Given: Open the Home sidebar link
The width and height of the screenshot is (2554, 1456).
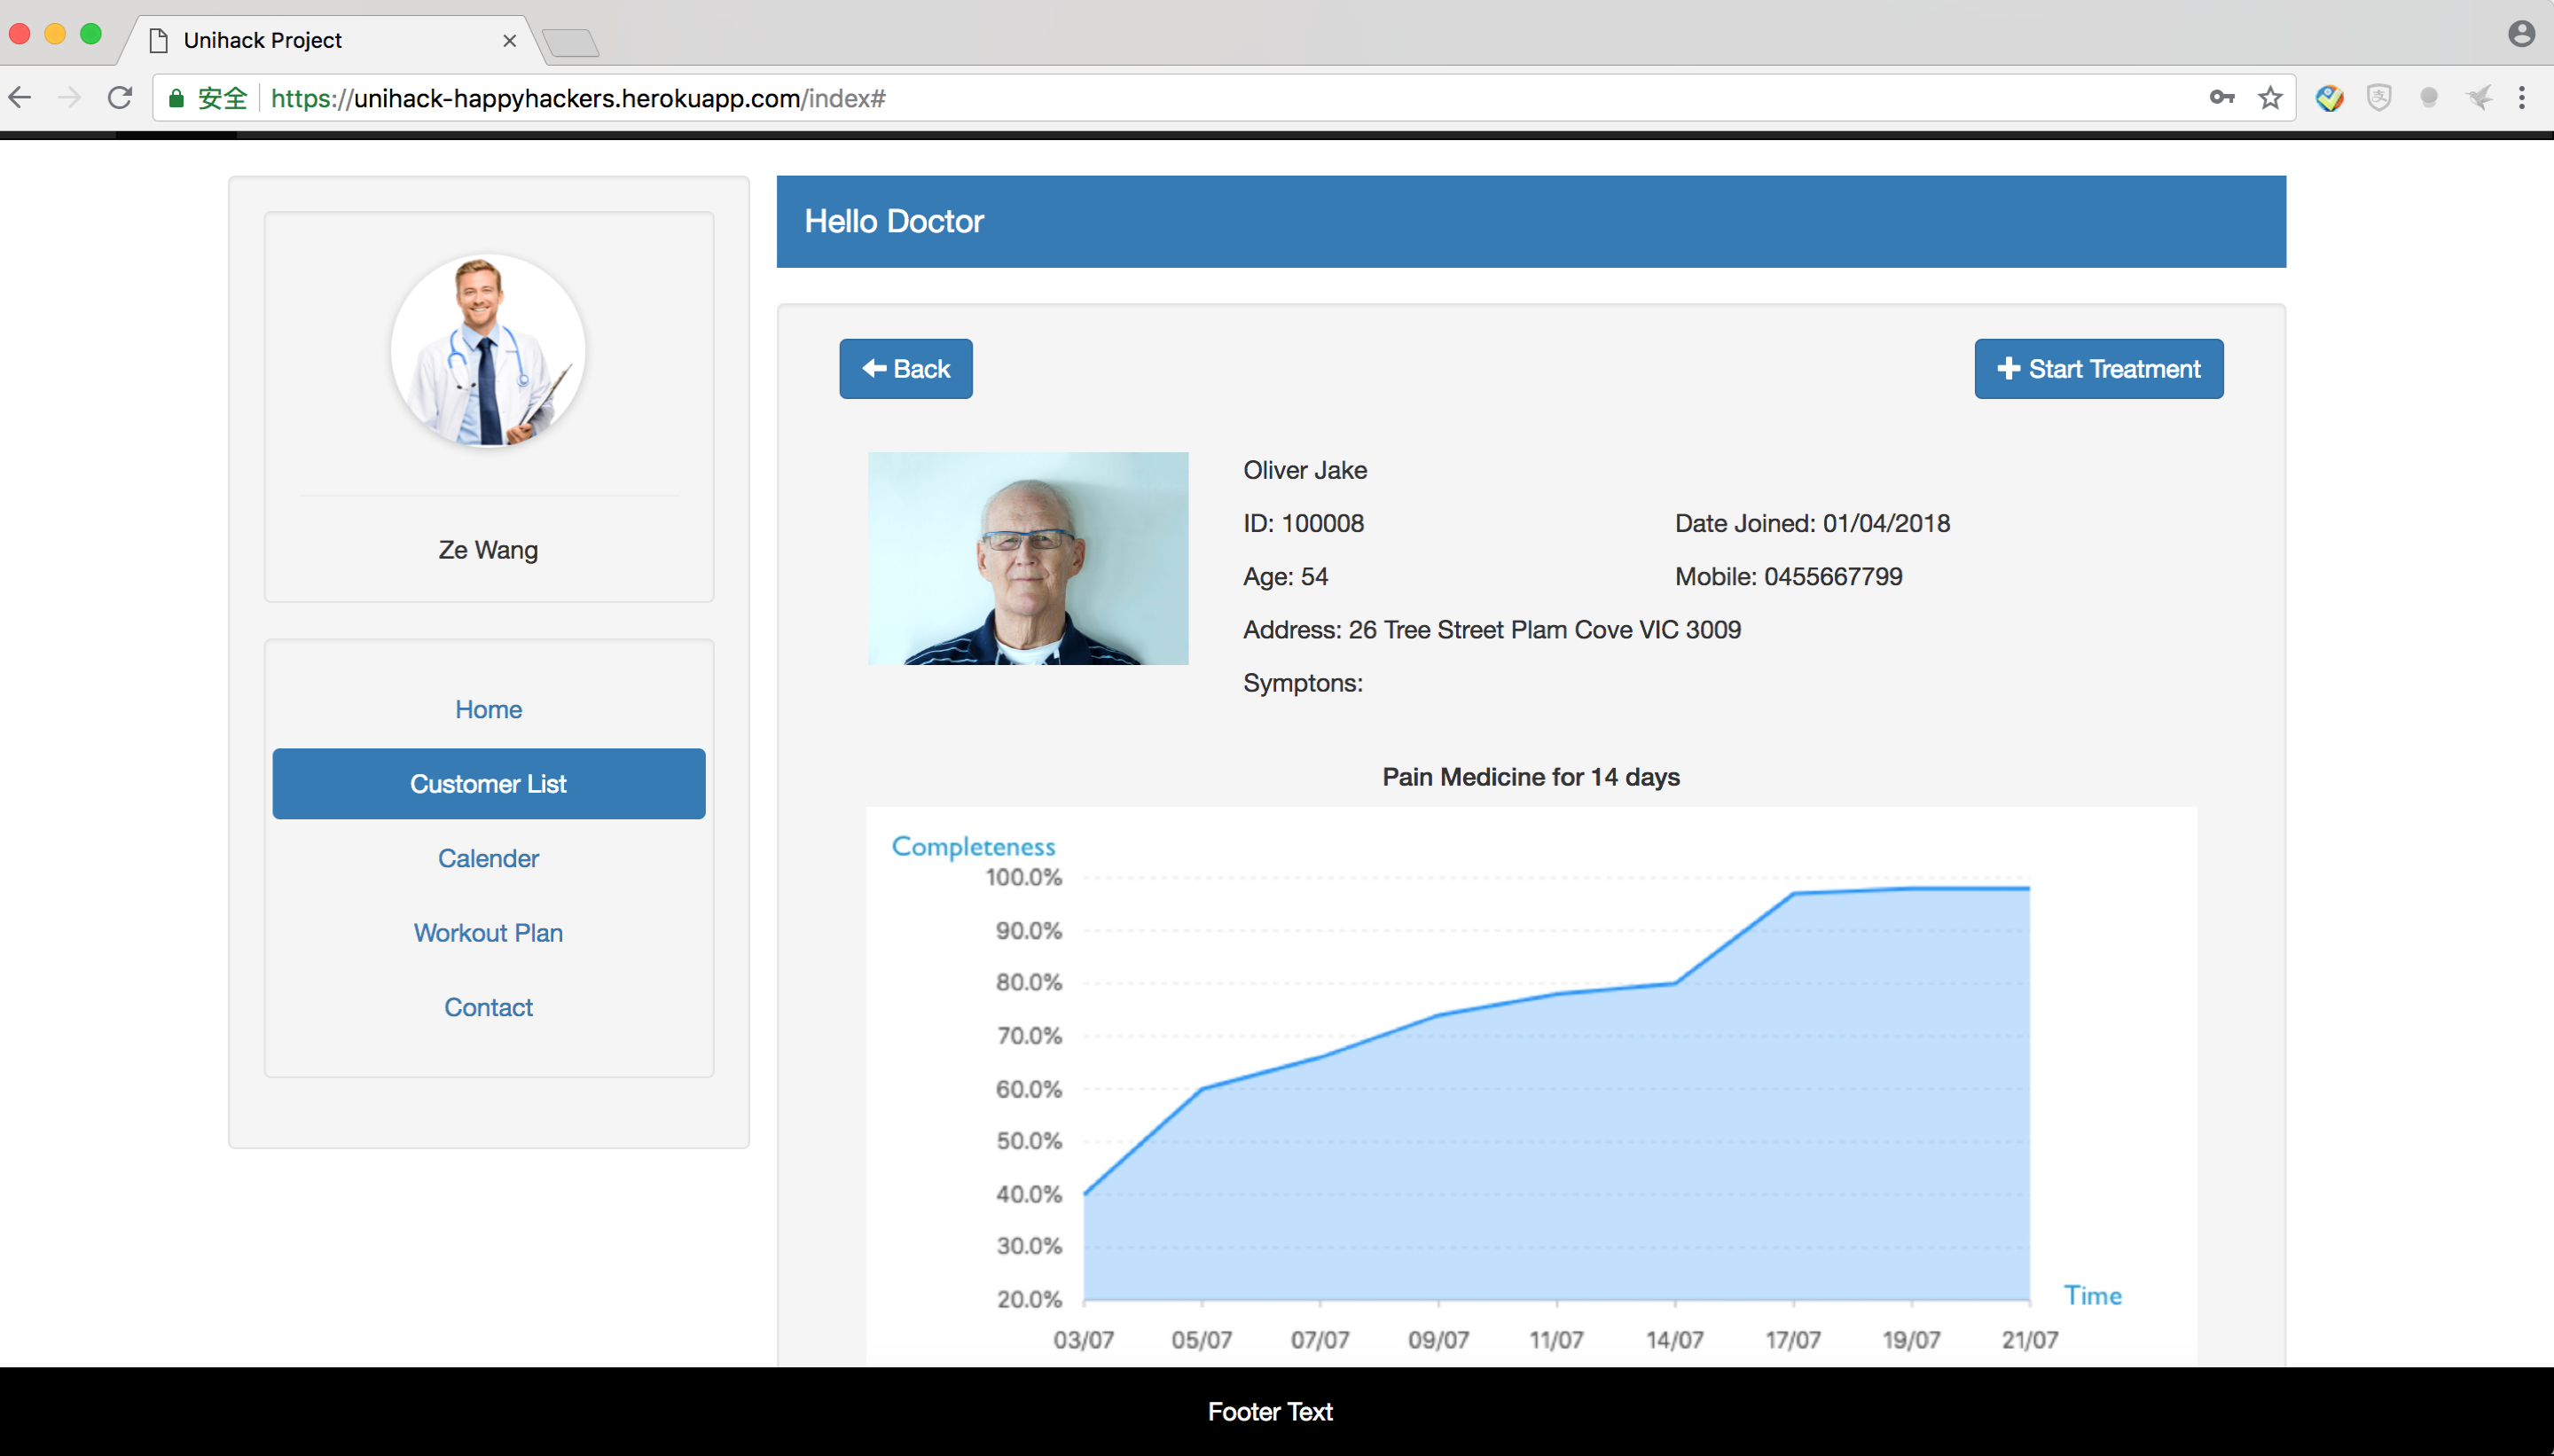Looking at the screenshot, I should (488, 709).
